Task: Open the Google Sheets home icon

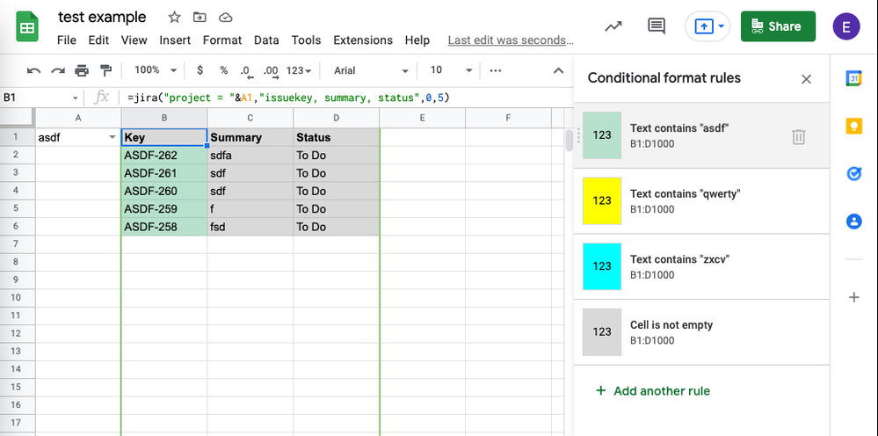Action: pyautogui.click(x=27, y=26)
